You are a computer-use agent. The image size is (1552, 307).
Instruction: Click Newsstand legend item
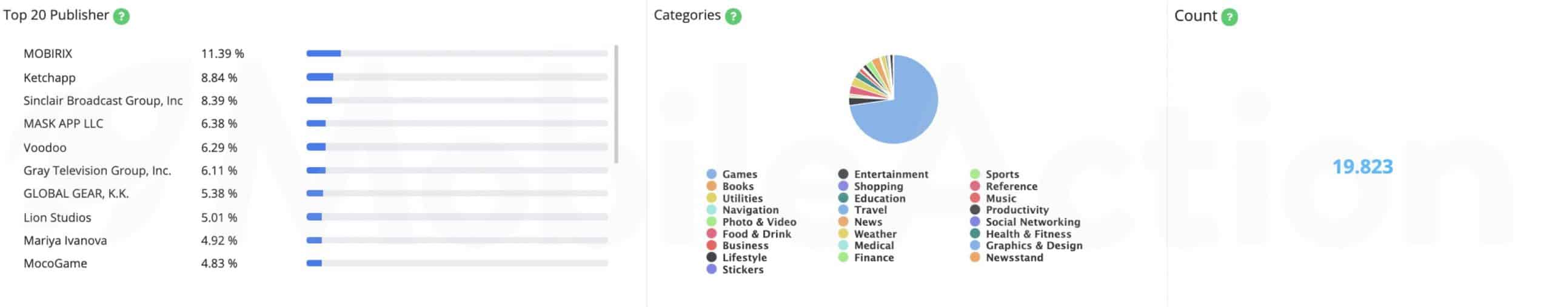pyautogui.click(x=1007, y=257)
